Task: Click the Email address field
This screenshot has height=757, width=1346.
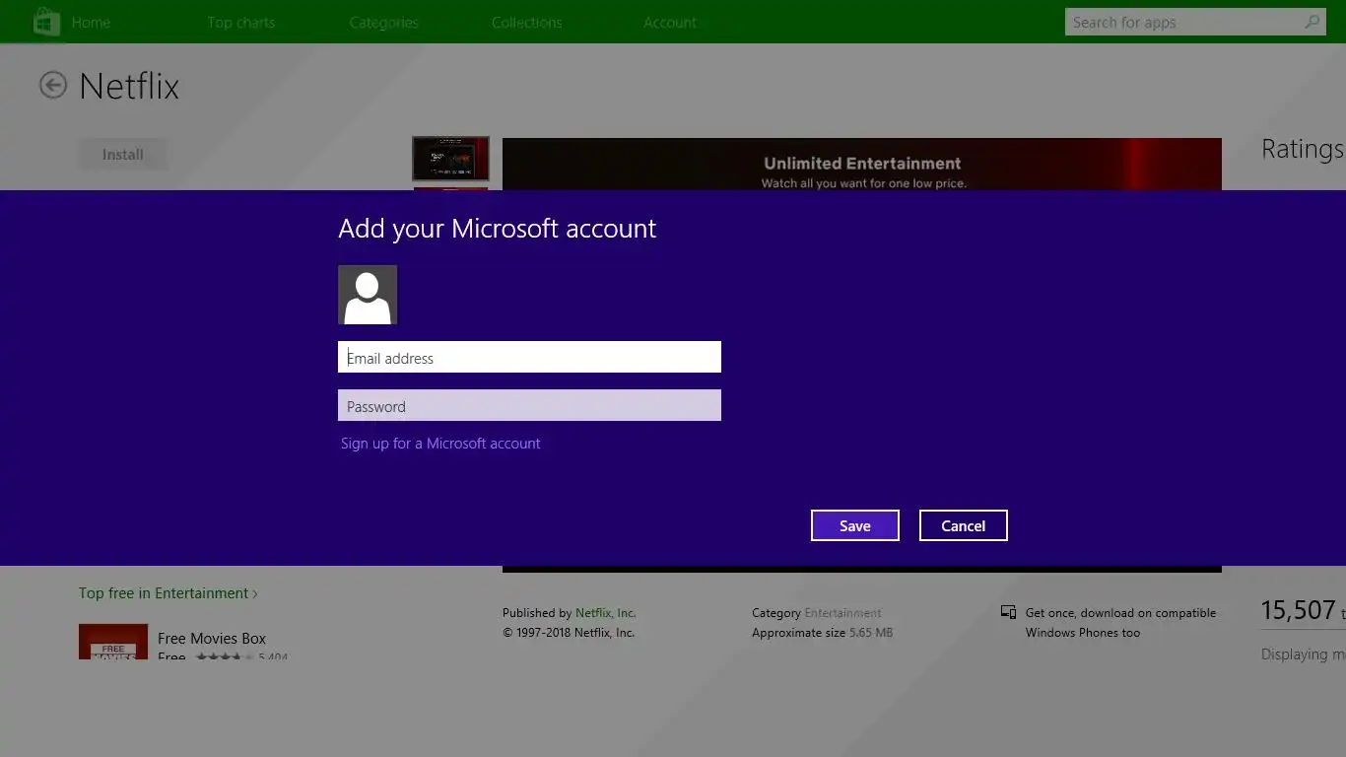Action: [529, 357]
